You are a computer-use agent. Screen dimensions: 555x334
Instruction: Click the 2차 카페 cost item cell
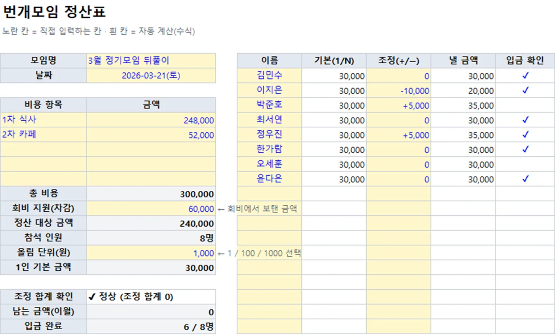point(43,135)
